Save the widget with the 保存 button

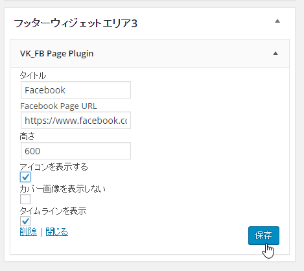(x=264, y=235)
